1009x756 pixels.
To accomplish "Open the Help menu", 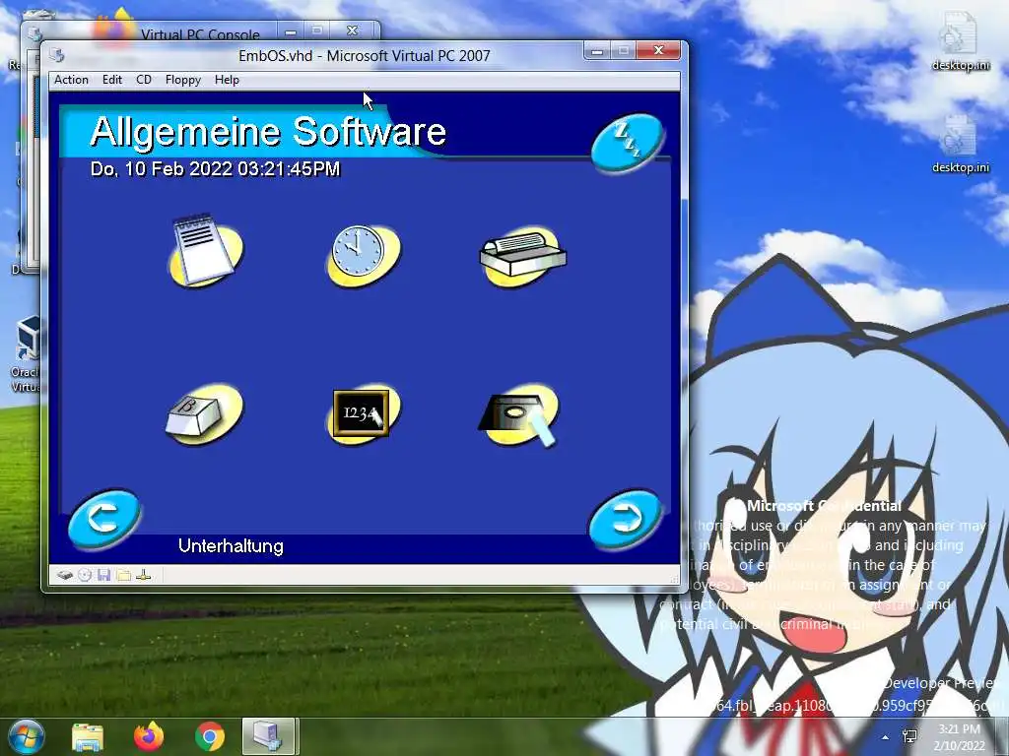I will point(227,80).
